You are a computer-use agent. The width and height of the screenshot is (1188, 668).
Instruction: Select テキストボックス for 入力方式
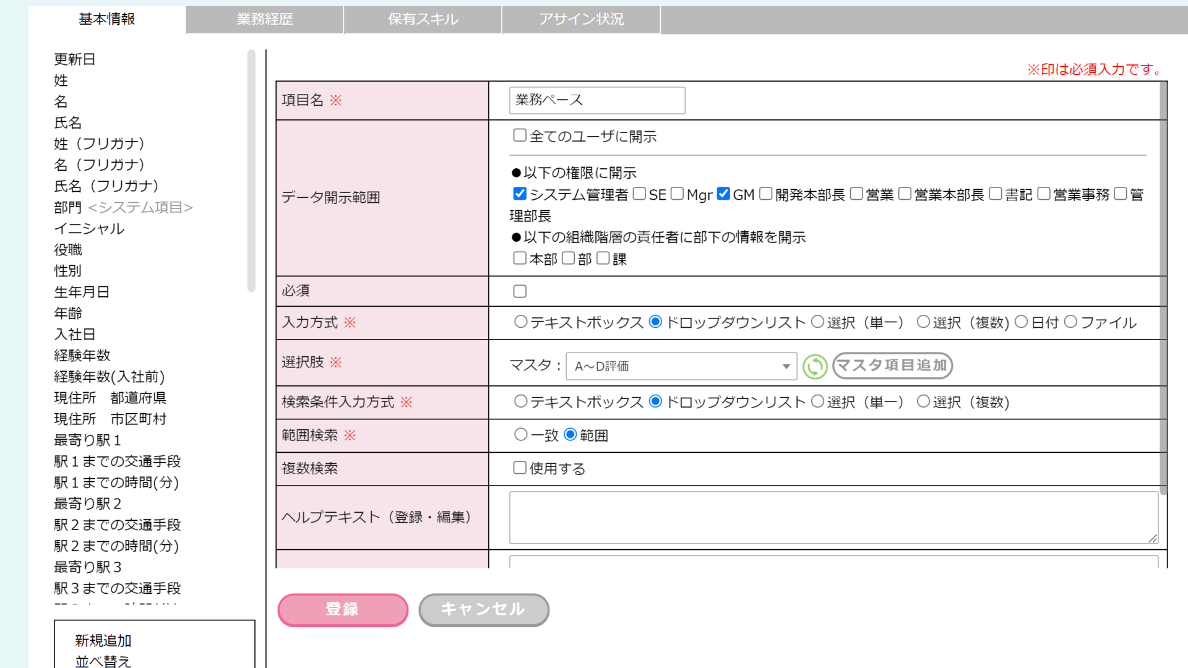(521, 322)
